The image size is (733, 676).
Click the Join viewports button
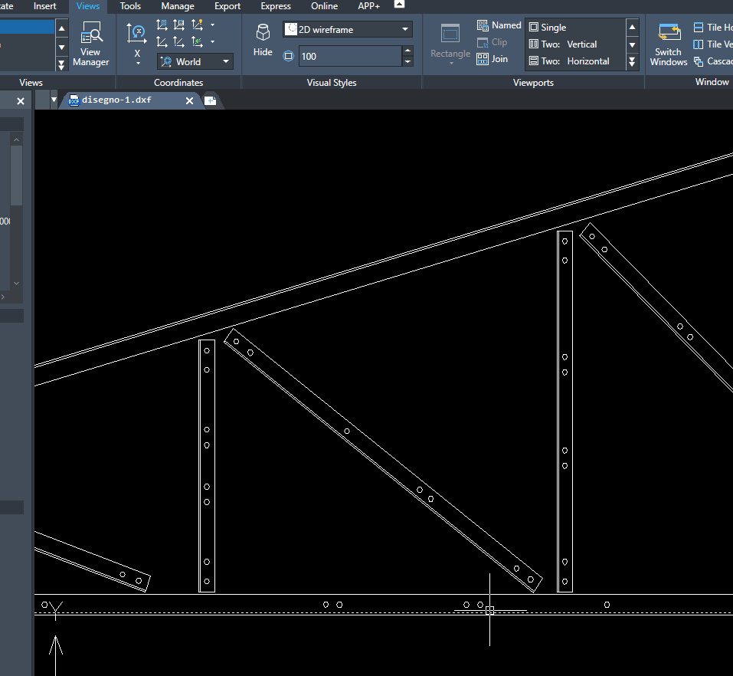tap(492, 59)
